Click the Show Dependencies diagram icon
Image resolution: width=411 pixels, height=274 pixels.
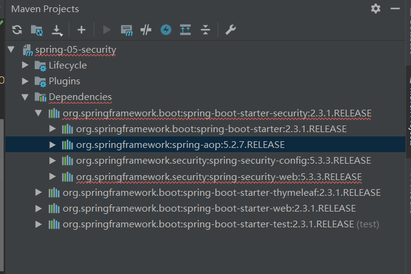pyautogui.click(x=185, y=30)
